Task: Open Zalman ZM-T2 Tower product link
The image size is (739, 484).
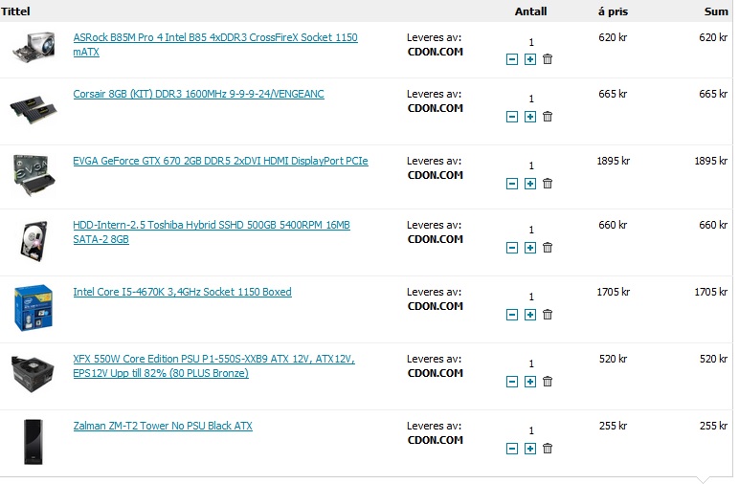Action: tap(163, 426)
